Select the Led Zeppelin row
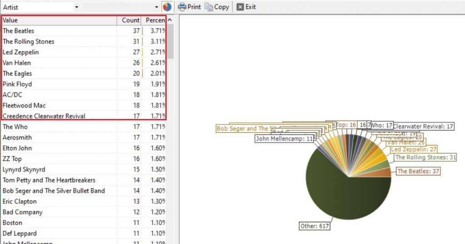 coord(59,52)
